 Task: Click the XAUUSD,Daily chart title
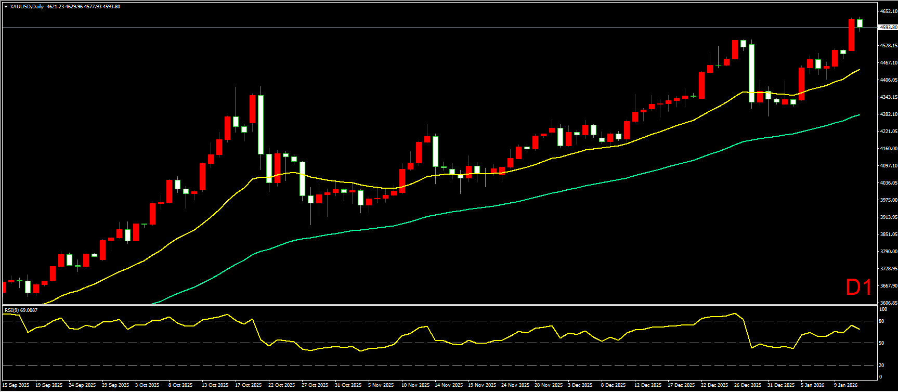click(27, 7)
